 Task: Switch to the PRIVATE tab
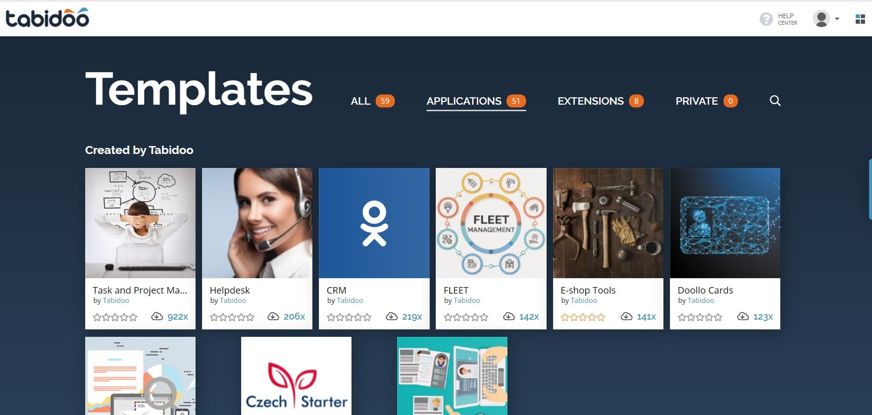pyautogui.click(x=706, y=101)
